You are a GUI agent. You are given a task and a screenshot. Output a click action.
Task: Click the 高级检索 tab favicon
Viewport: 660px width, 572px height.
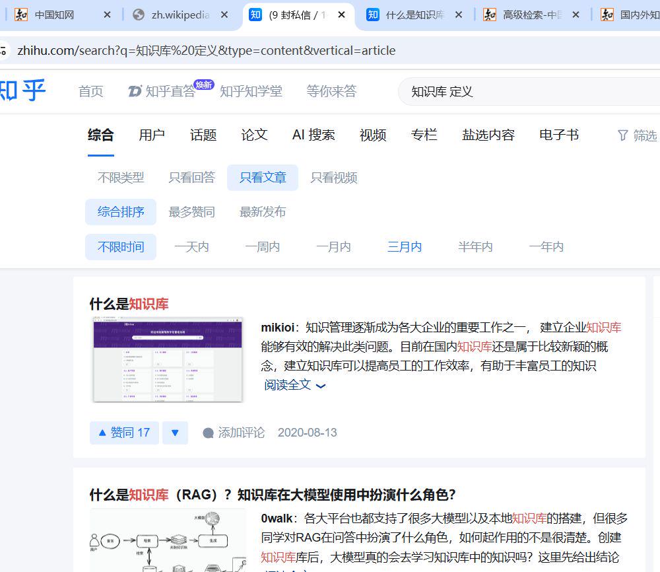coord(490,13)
